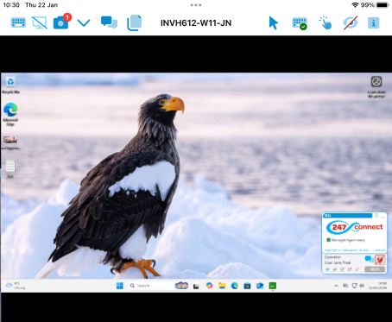Select the Windows Spotlight desktop icon in the top right
Viewport: 392px width, 322px height.
tap(376, 86)
